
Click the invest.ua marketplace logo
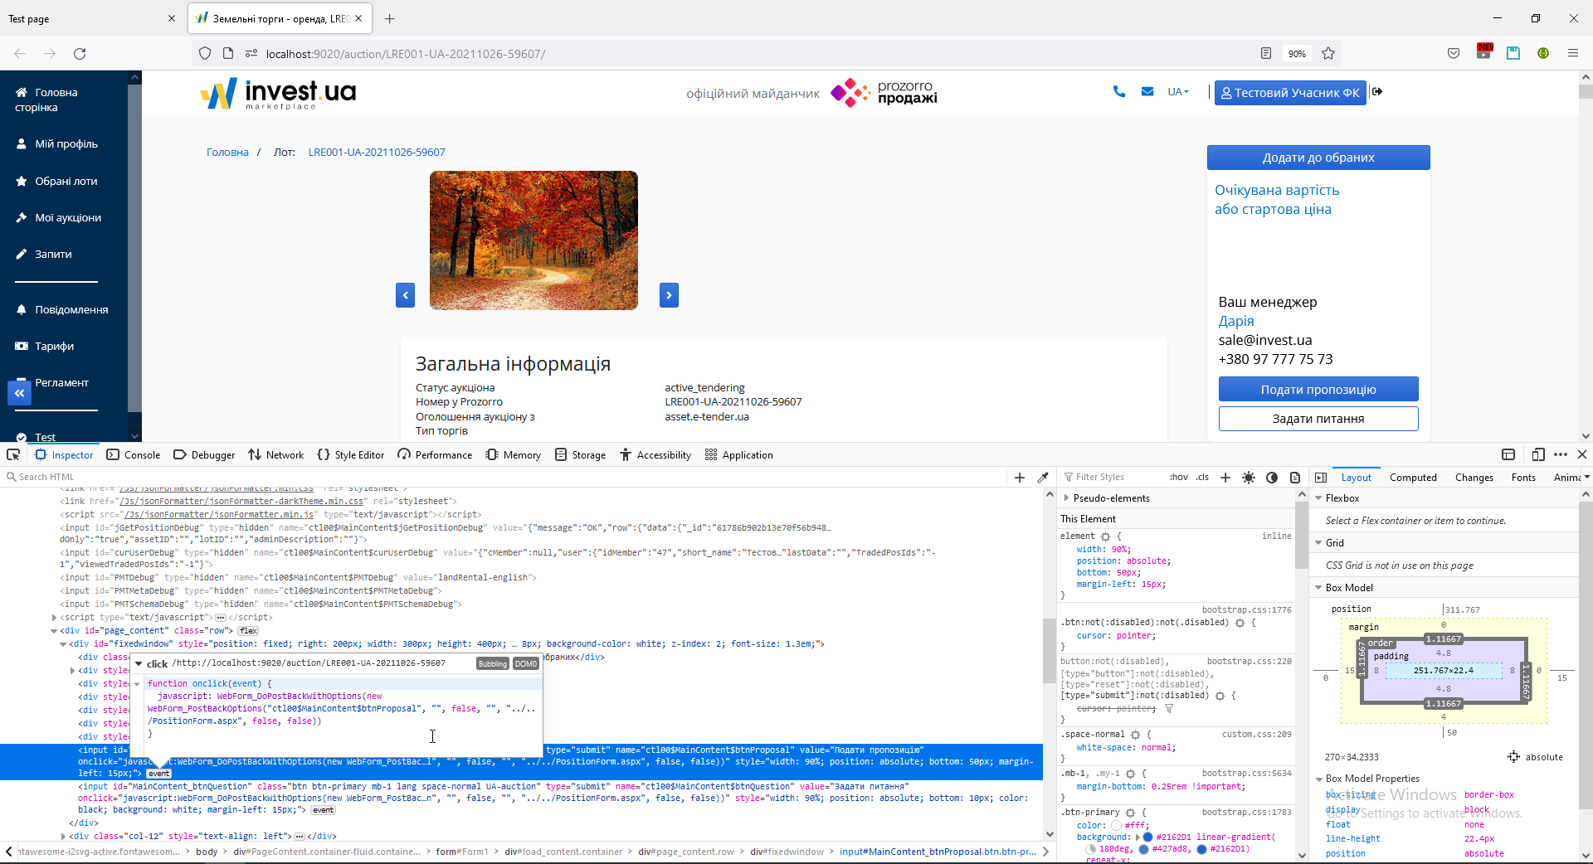click(x=278, y=94)
